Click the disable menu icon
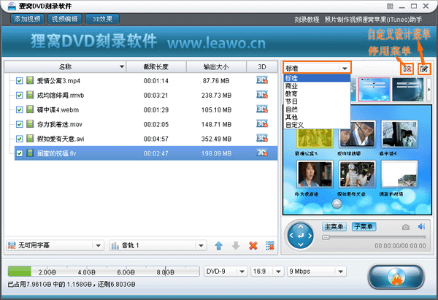 pos(407,69)
